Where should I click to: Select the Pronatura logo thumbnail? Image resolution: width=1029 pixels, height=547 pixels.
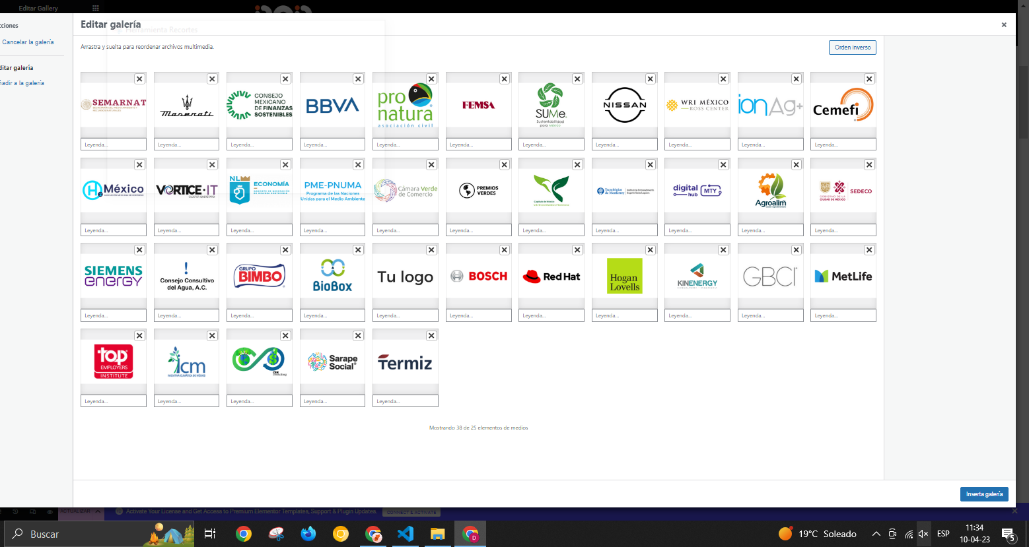point(406,106)
